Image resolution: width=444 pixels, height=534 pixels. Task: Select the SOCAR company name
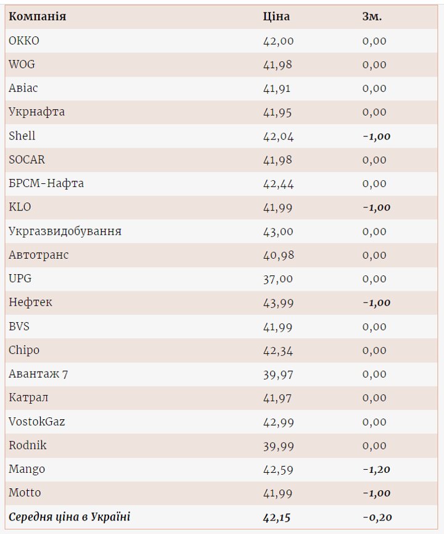pos(27,160)
